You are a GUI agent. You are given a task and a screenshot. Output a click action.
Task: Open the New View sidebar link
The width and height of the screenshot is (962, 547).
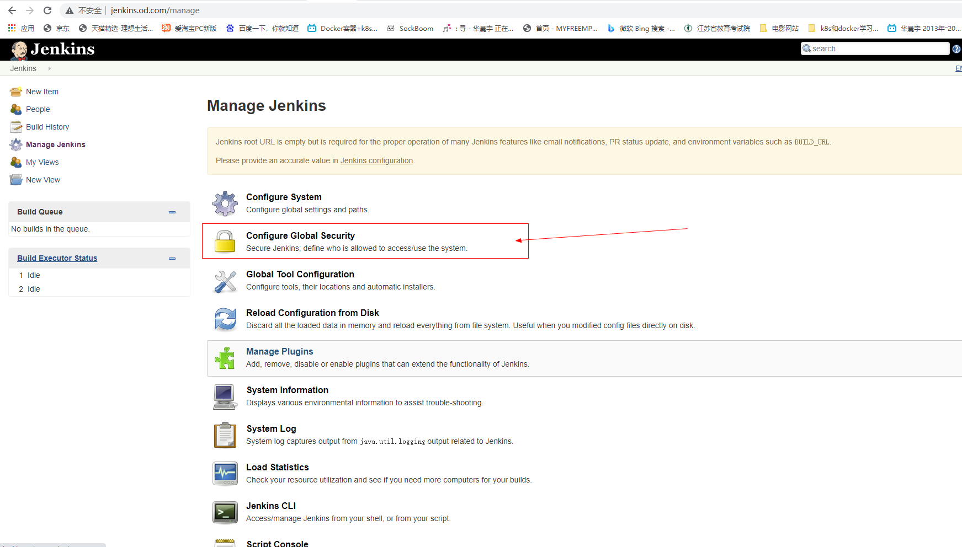(x=43, y=180)
